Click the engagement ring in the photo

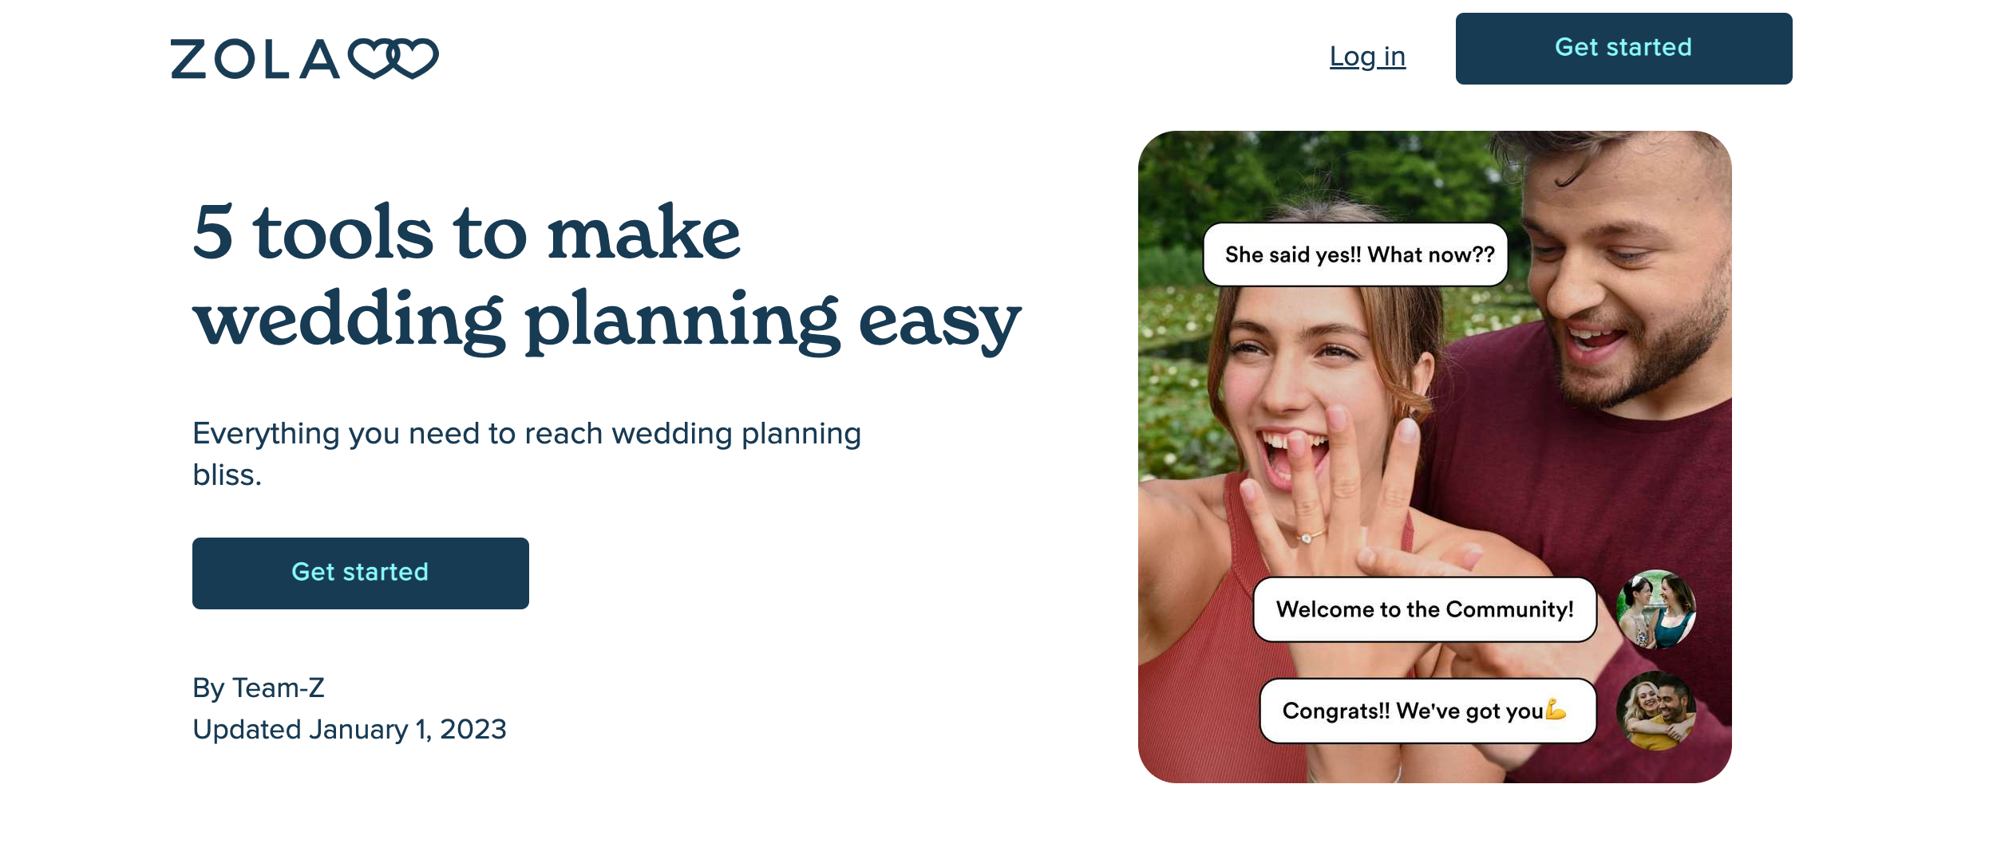tap(1307, 538)
